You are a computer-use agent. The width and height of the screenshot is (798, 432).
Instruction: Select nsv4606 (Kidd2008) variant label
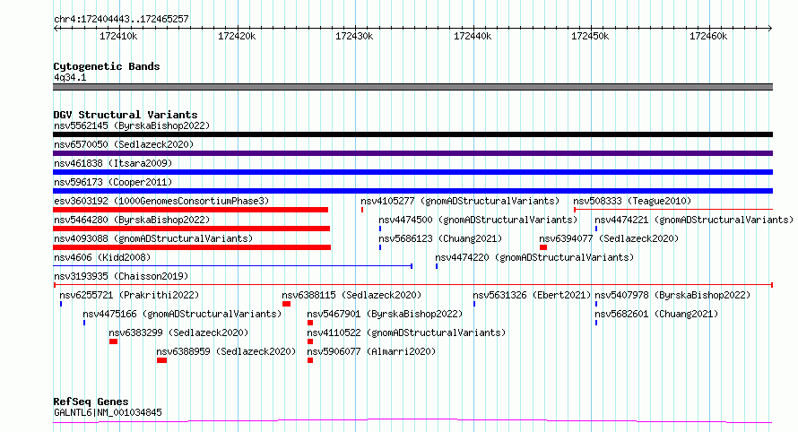102,257
